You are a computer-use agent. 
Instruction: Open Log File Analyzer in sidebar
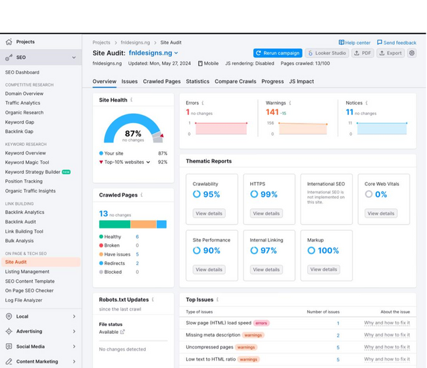coord(23,300)
